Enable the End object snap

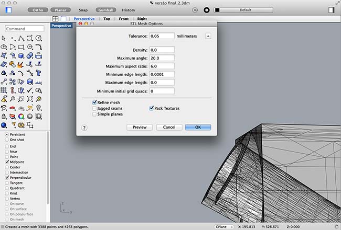tap(7, 146)
